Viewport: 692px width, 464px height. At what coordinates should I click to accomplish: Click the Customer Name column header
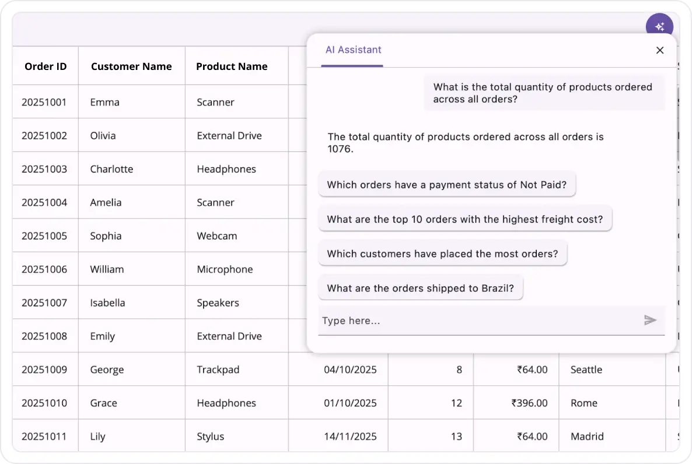click(131, 66)
